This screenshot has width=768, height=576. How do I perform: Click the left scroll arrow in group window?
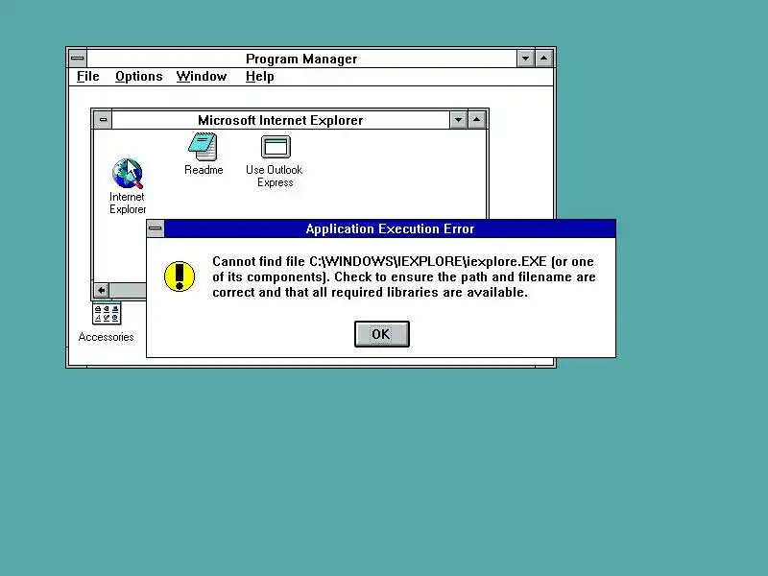pyautogui.click(x=102, y=291)
